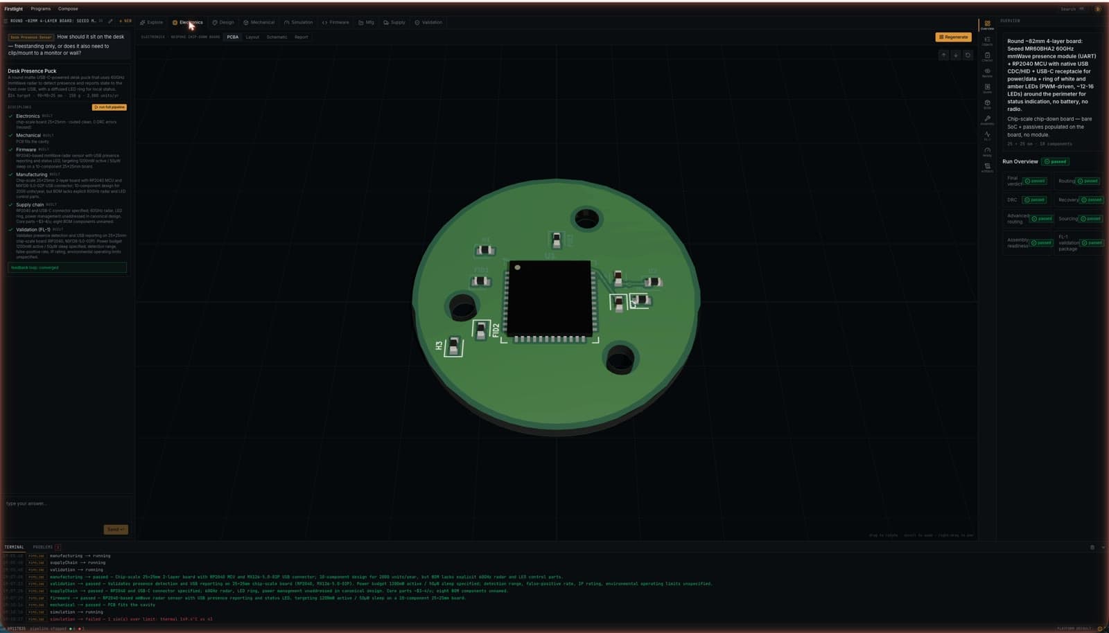Switch to the TERMINAL tab

pyautogui.click(x=14, y=547)
